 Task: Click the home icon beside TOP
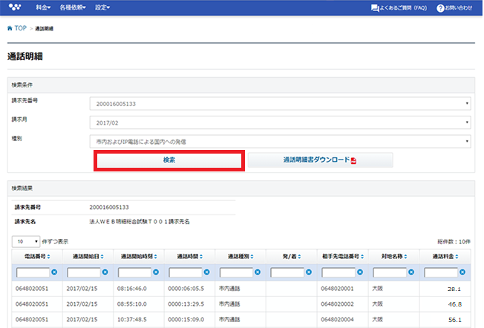[x=10, y=28]
